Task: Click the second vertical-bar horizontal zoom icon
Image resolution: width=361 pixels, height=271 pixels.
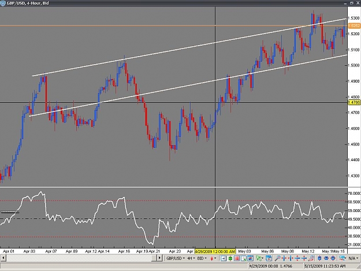Action: [x=291, y=258]
